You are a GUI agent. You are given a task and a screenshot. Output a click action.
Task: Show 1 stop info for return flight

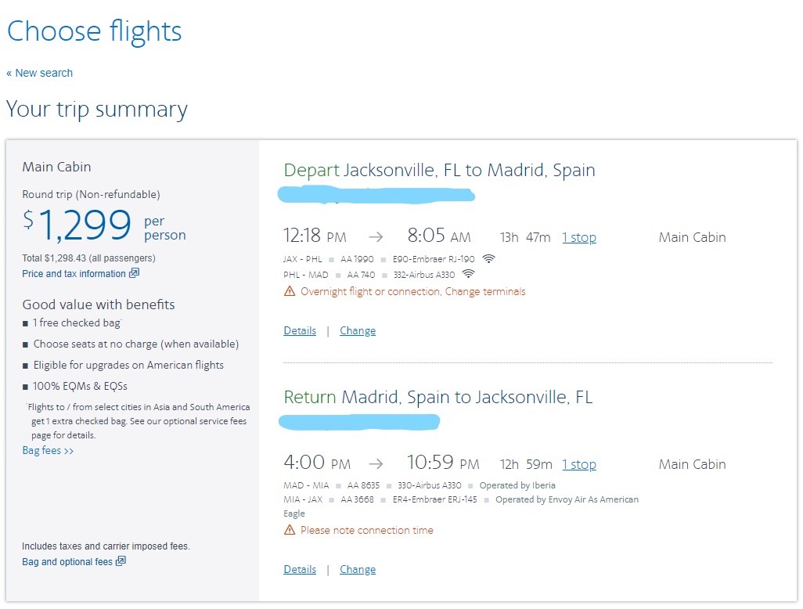(579, 465)
